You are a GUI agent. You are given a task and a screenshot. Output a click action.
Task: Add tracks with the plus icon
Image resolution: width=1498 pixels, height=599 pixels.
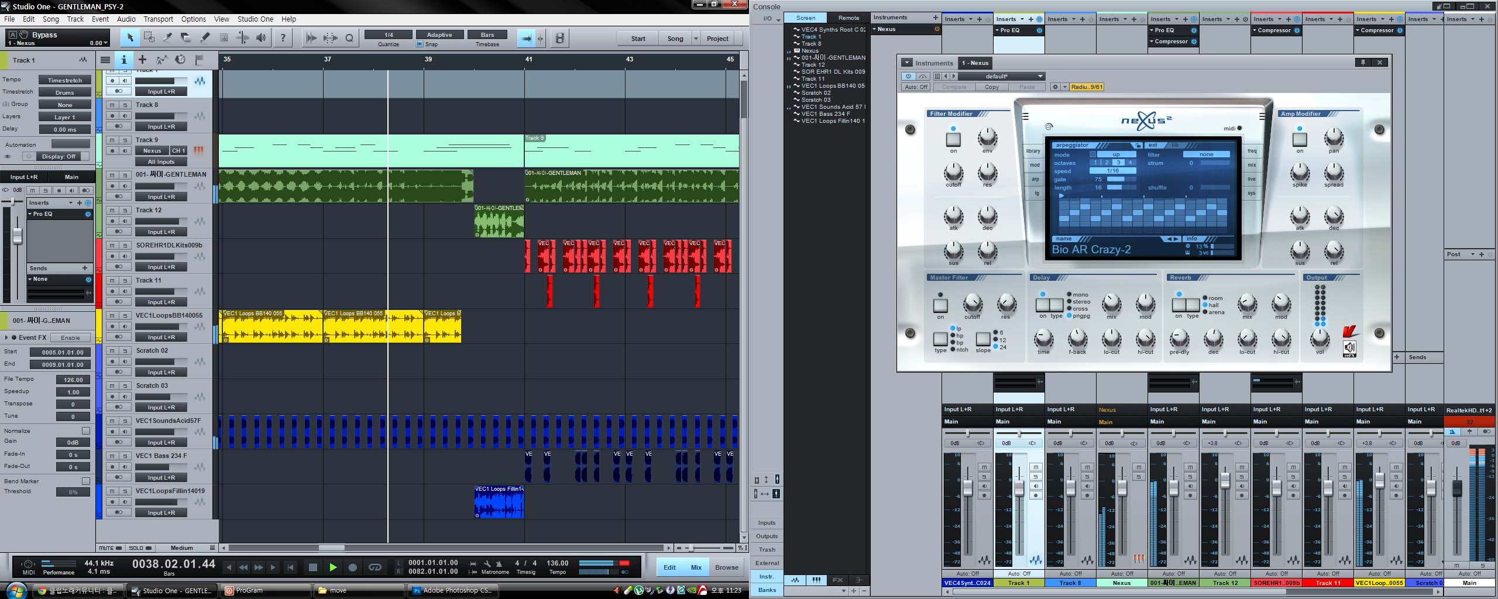142,60
